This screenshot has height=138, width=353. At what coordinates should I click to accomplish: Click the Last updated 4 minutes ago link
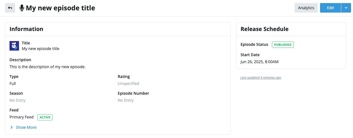261,78
